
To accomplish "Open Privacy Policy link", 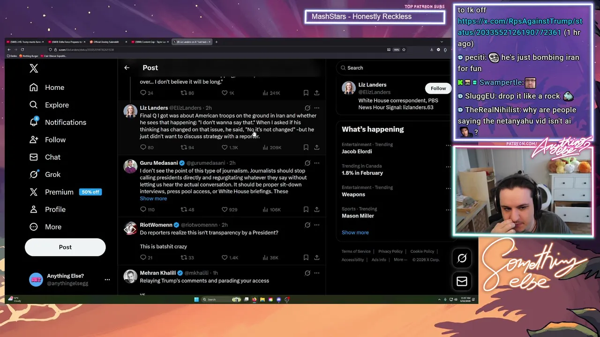I will (390, 252).
